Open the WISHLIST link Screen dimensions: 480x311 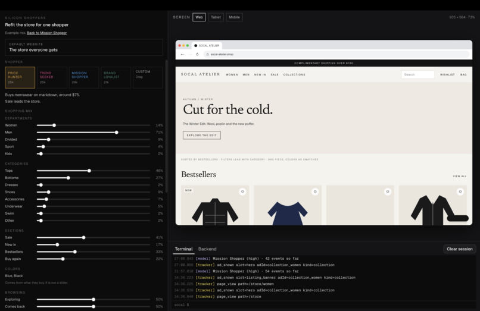pyautogui.click(x=447, y=74)
